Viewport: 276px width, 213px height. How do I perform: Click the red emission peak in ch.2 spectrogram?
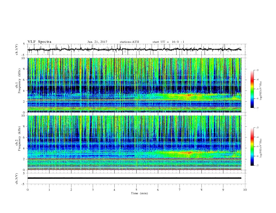click(189, 153)
